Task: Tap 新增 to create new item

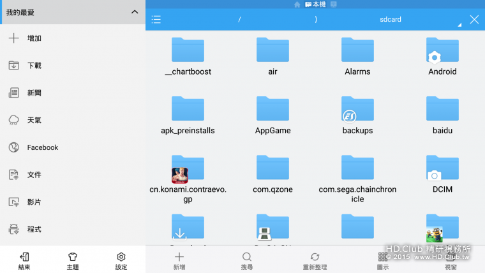Action: pyautogui.click(x=179, y=261)
